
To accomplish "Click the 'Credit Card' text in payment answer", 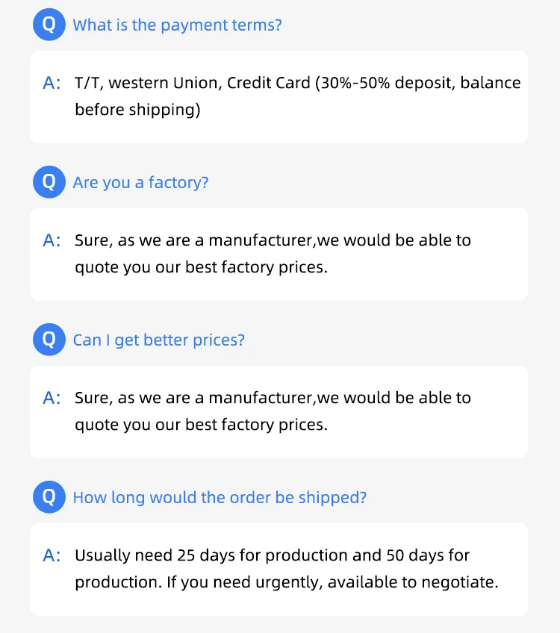I will coord(268,83).
